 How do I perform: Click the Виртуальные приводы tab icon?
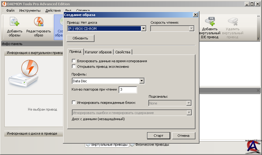click(x=88, y=145)
